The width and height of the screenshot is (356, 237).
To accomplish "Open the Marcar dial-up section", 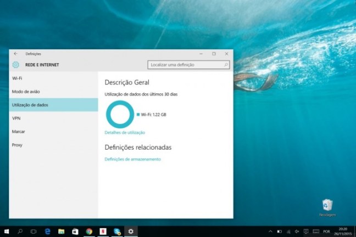I will pyautogui.click(x=18, y=132).
